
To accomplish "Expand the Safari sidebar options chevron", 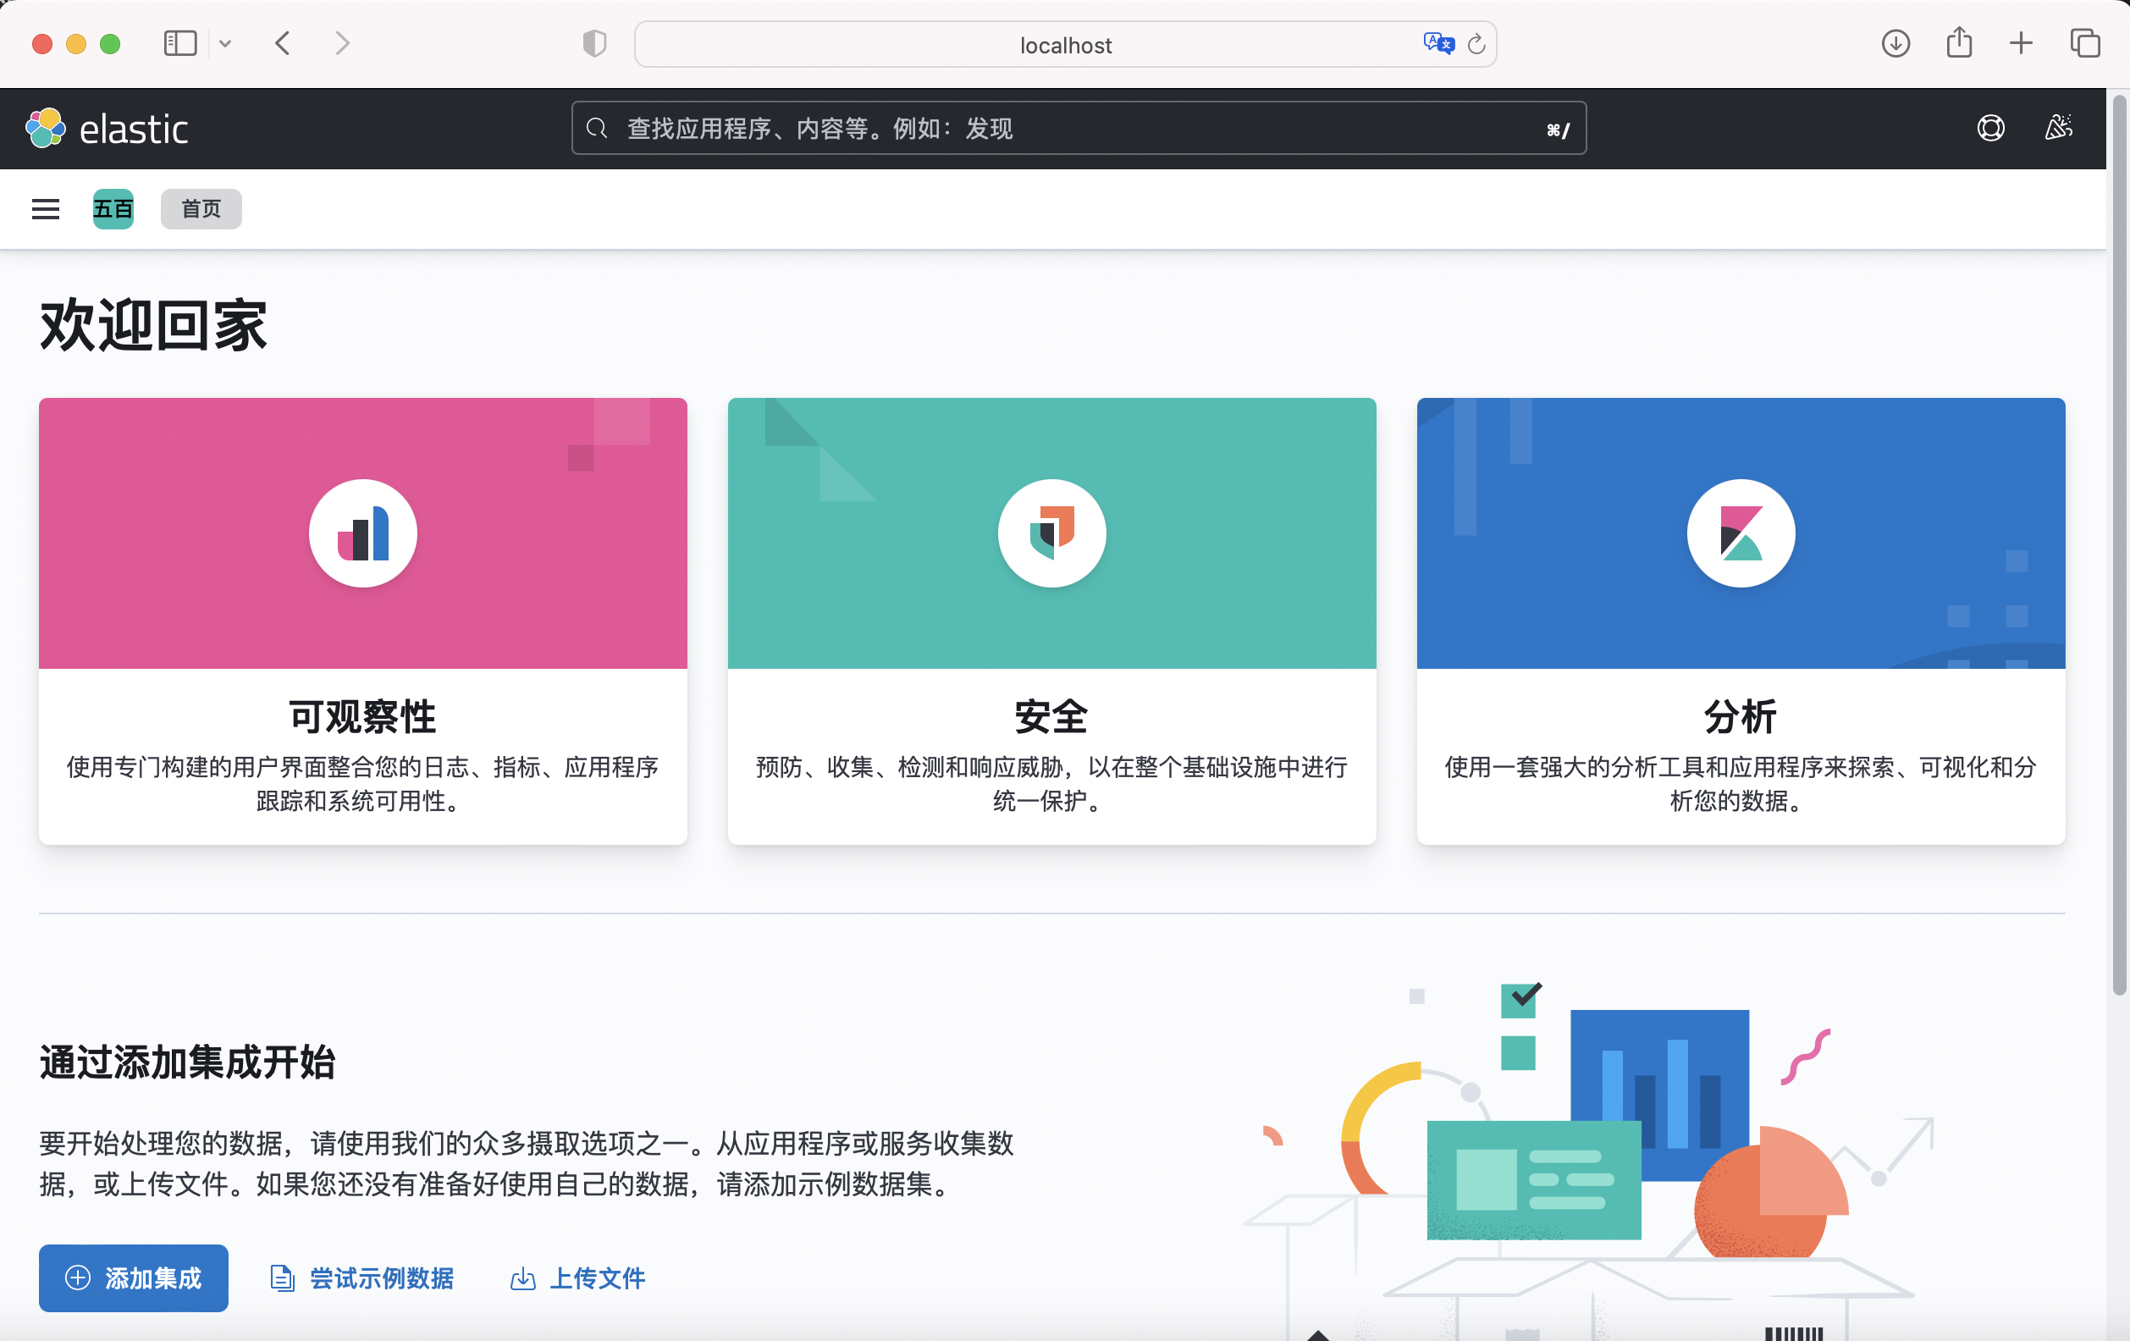I will point(225,43).
